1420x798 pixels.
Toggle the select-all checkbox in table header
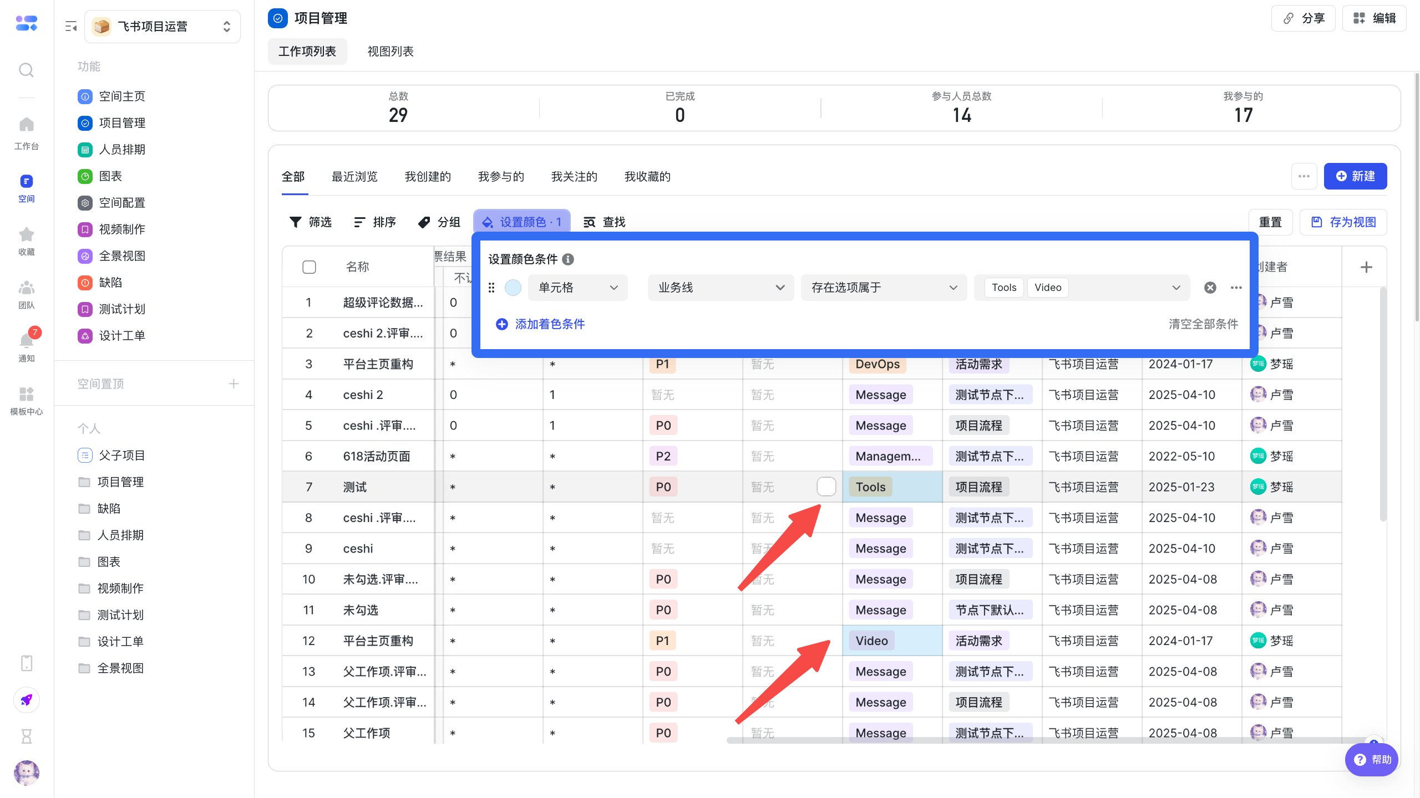(309, 267)
